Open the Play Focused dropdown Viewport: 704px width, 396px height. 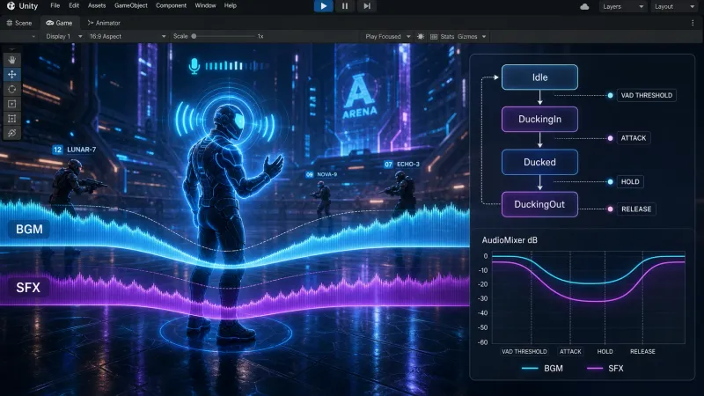click(x=388, y=36)
